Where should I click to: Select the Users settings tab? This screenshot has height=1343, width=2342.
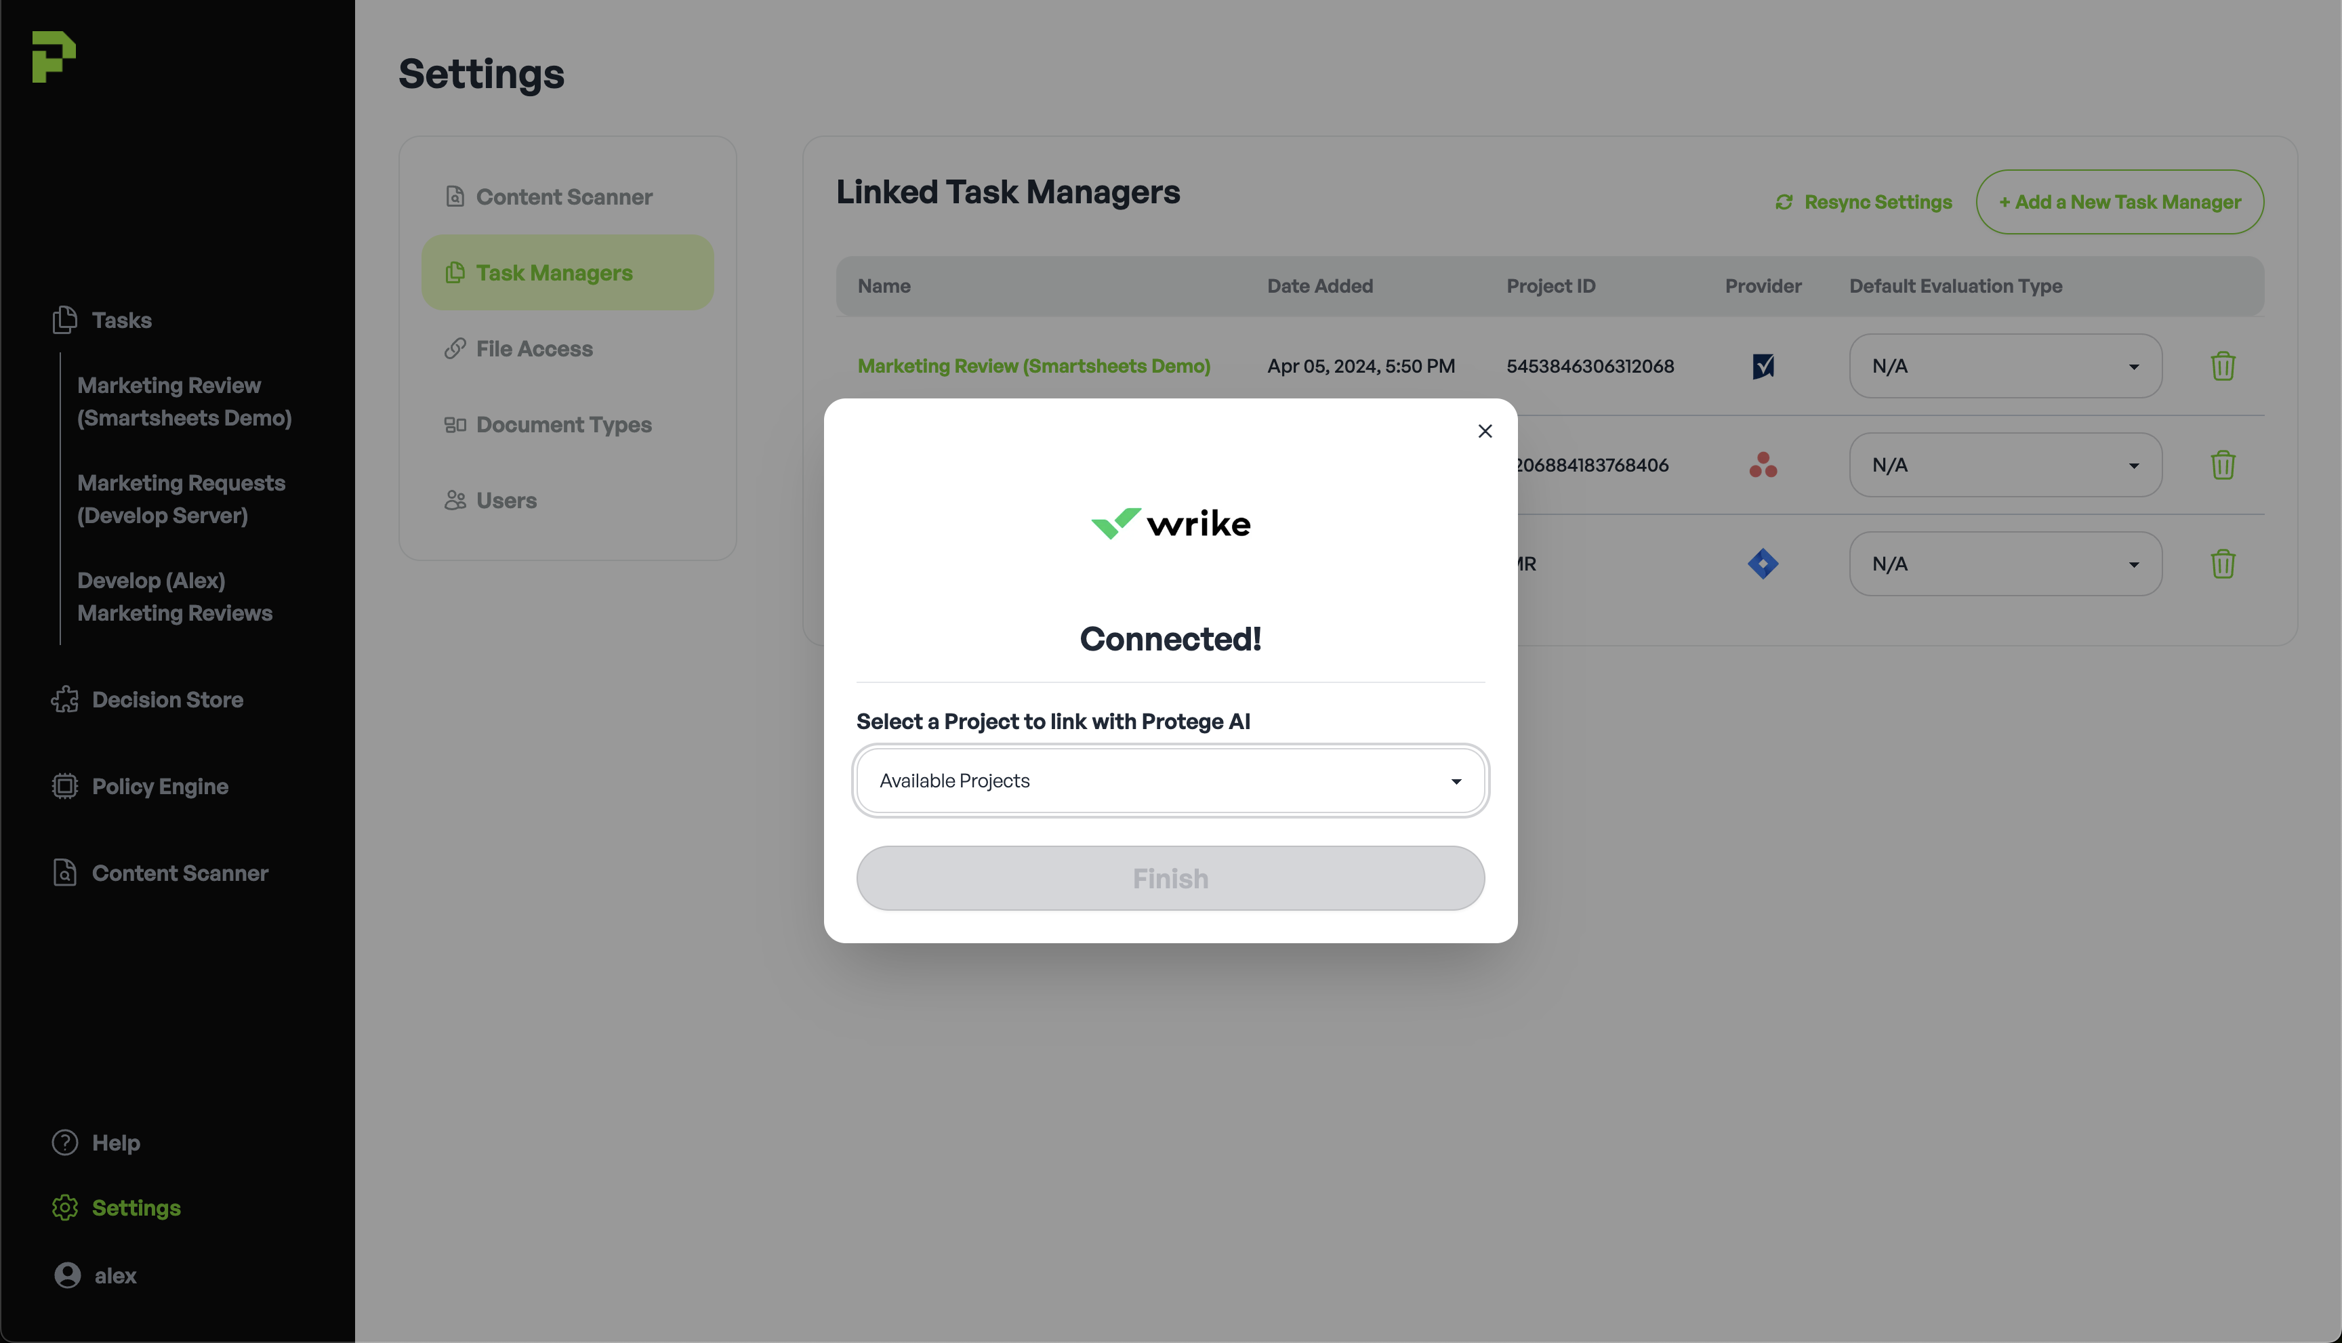506,500
